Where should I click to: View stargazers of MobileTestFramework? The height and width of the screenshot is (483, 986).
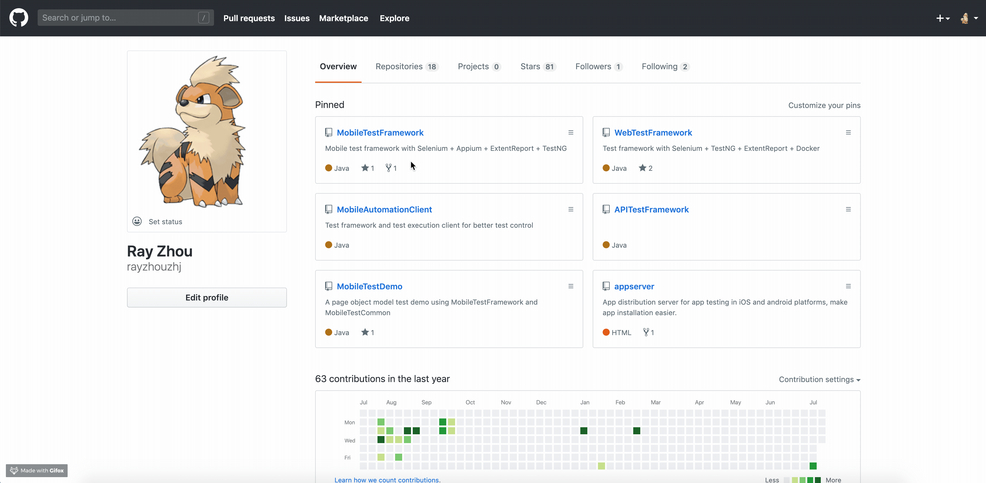tap(367, 168)
